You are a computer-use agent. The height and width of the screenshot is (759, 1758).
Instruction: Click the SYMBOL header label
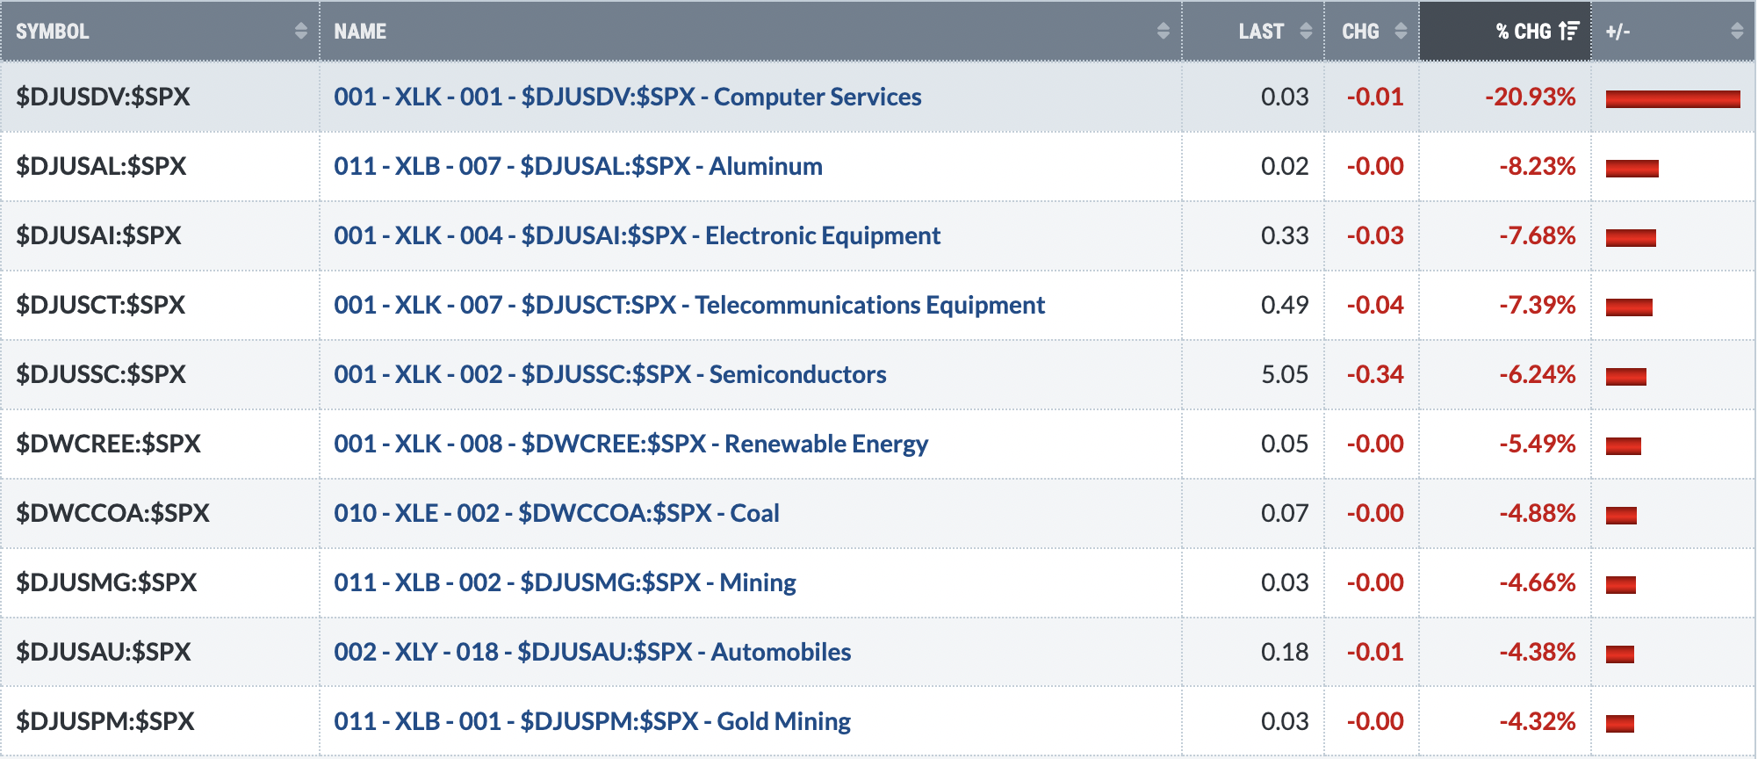(53, 31)
